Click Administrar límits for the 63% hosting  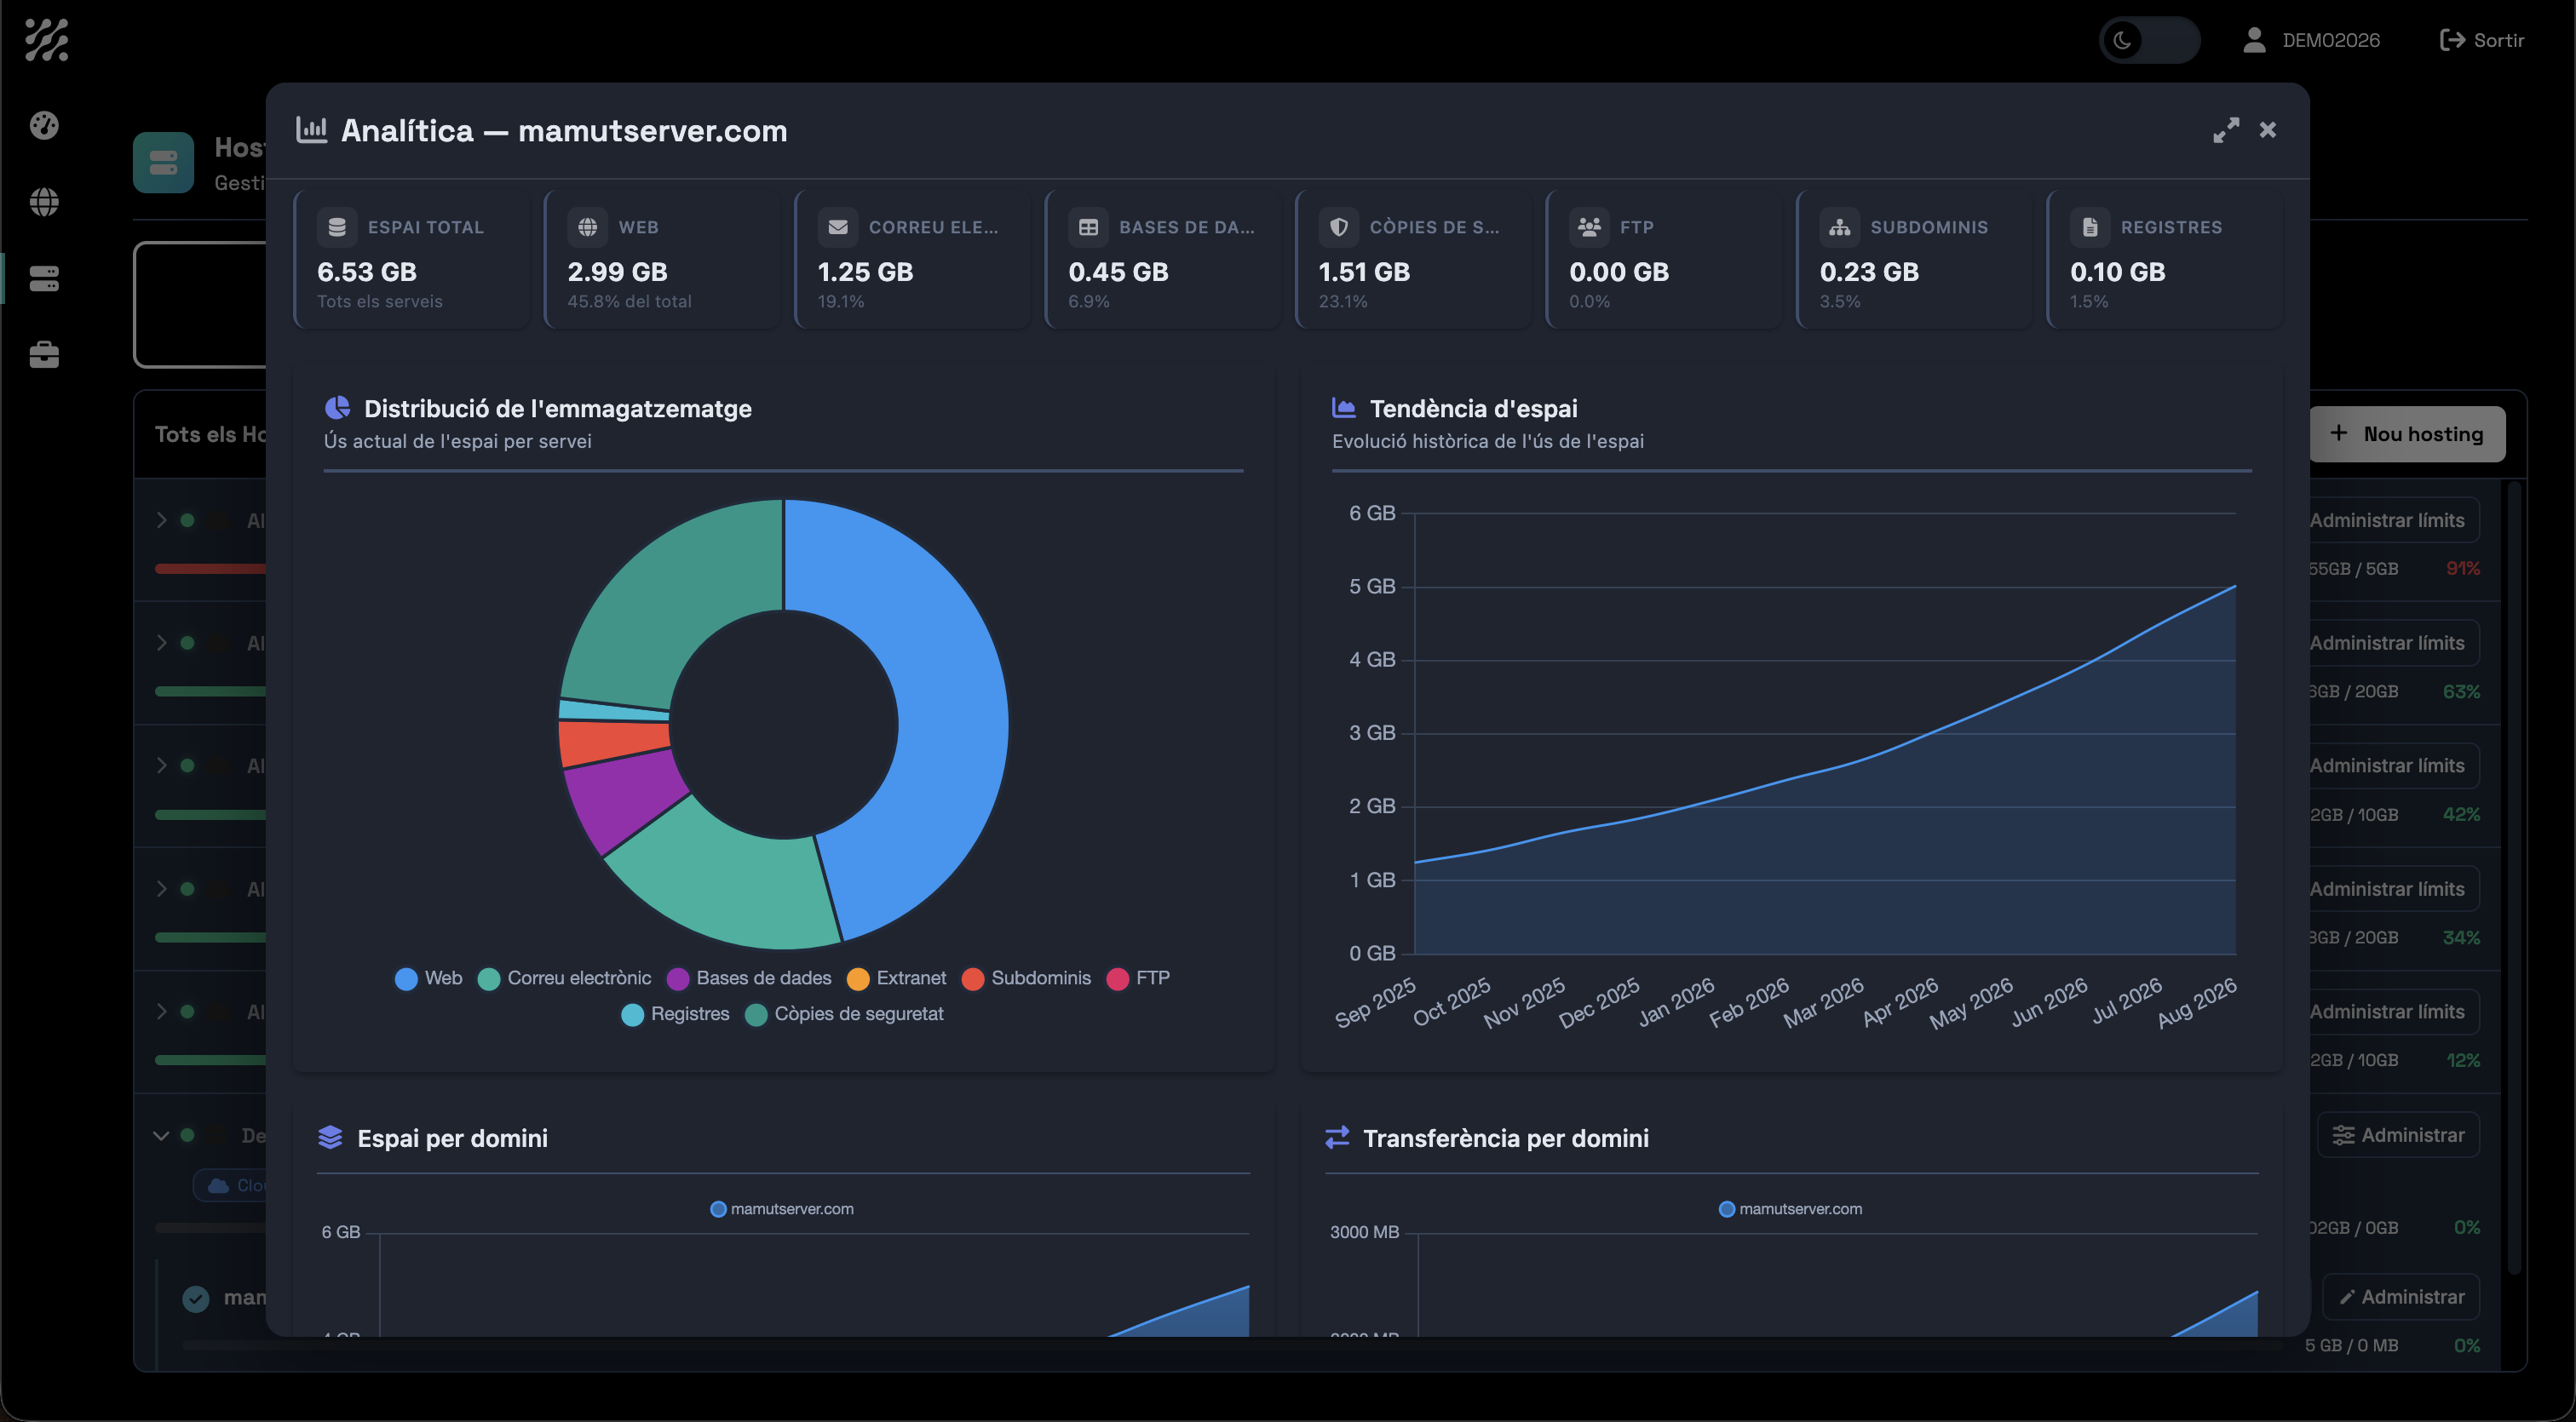click(2394, 643)
